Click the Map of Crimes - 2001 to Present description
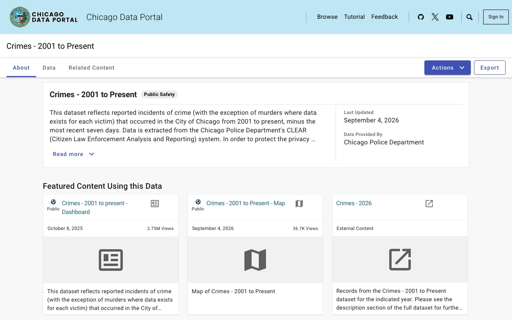 pyautogui.click(x=234, y=291)
